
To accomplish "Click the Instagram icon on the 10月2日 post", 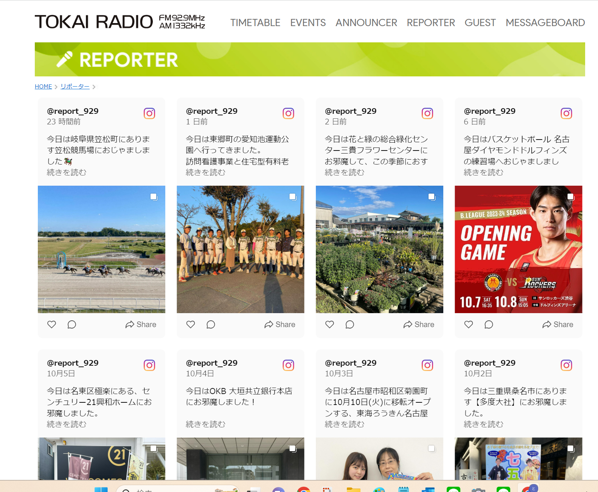I will [x=566, y=365].
